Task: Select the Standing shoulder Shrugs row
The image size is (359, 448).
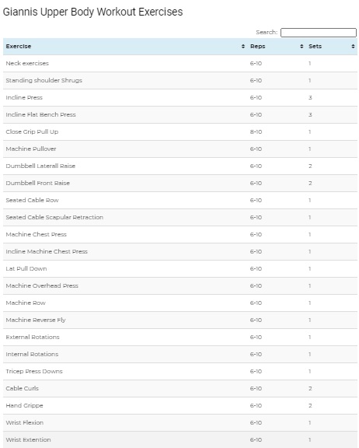Action: click(180, 81)
